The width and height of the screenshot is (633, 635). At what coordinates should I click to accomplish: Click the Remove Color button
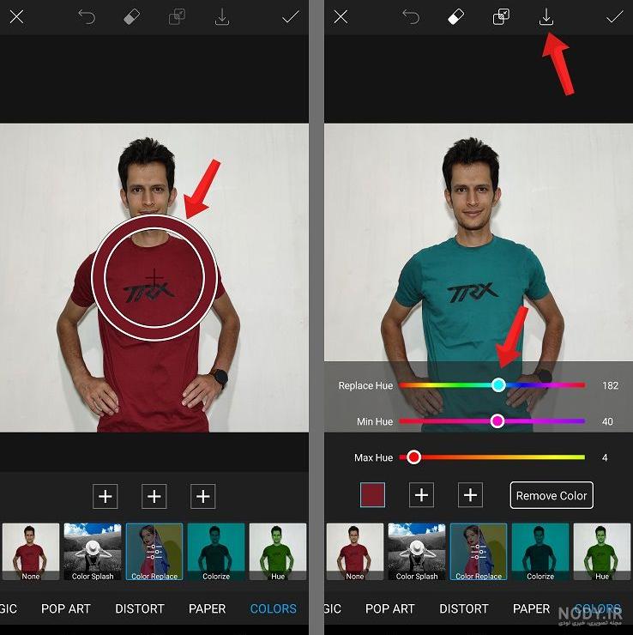click(x=552, y=495)
